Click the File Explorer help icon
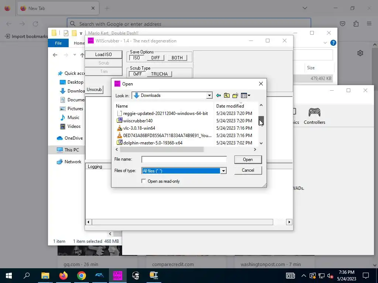The width and height of the screenshot is (378, 283). 333,43
